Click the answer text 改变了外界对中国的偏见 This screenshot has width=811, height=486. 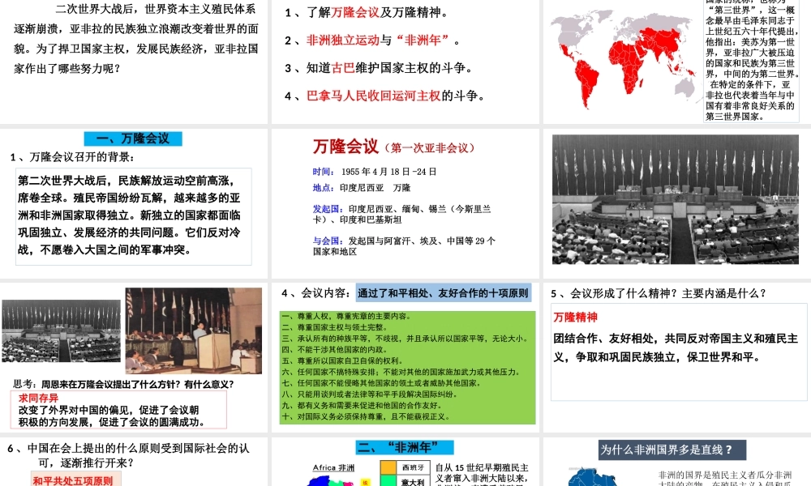tap(112, 416)
